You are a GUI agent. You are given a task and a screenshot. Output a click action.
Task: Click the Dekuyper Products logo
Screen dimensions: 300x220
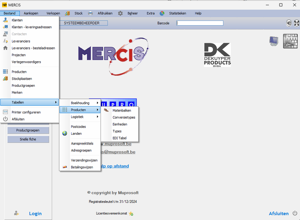point(217,55)
